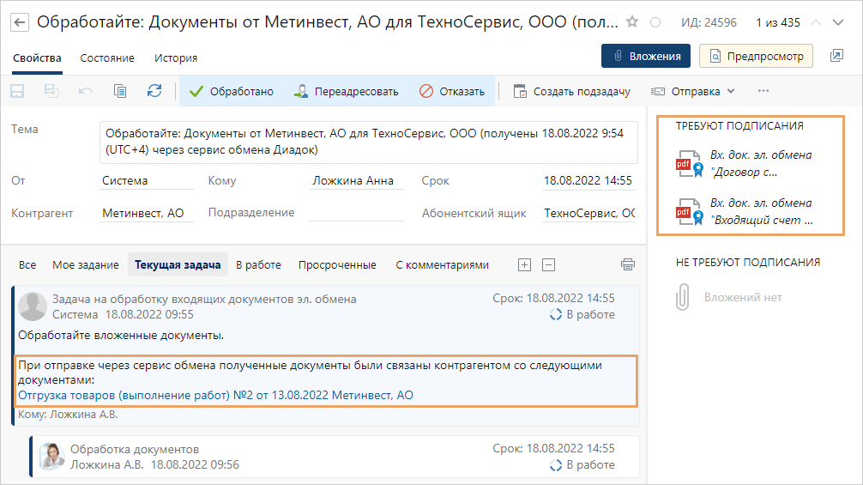Switch to the История tab
This screenshot has height=485, width=863.
pos(176,58)
